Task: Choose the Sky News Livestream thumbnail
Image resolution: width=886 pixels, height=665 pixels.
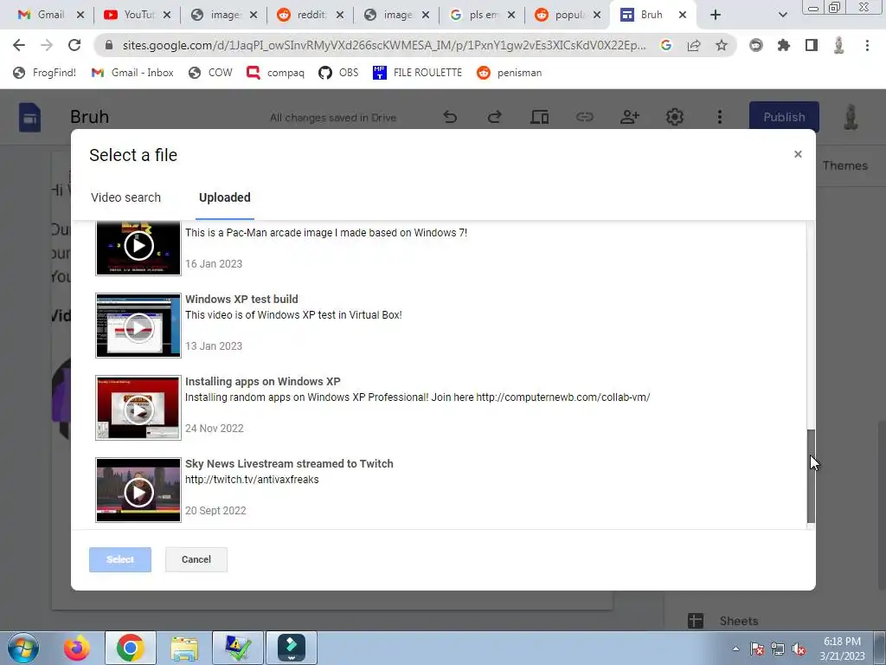Action: tap(138, 490)
